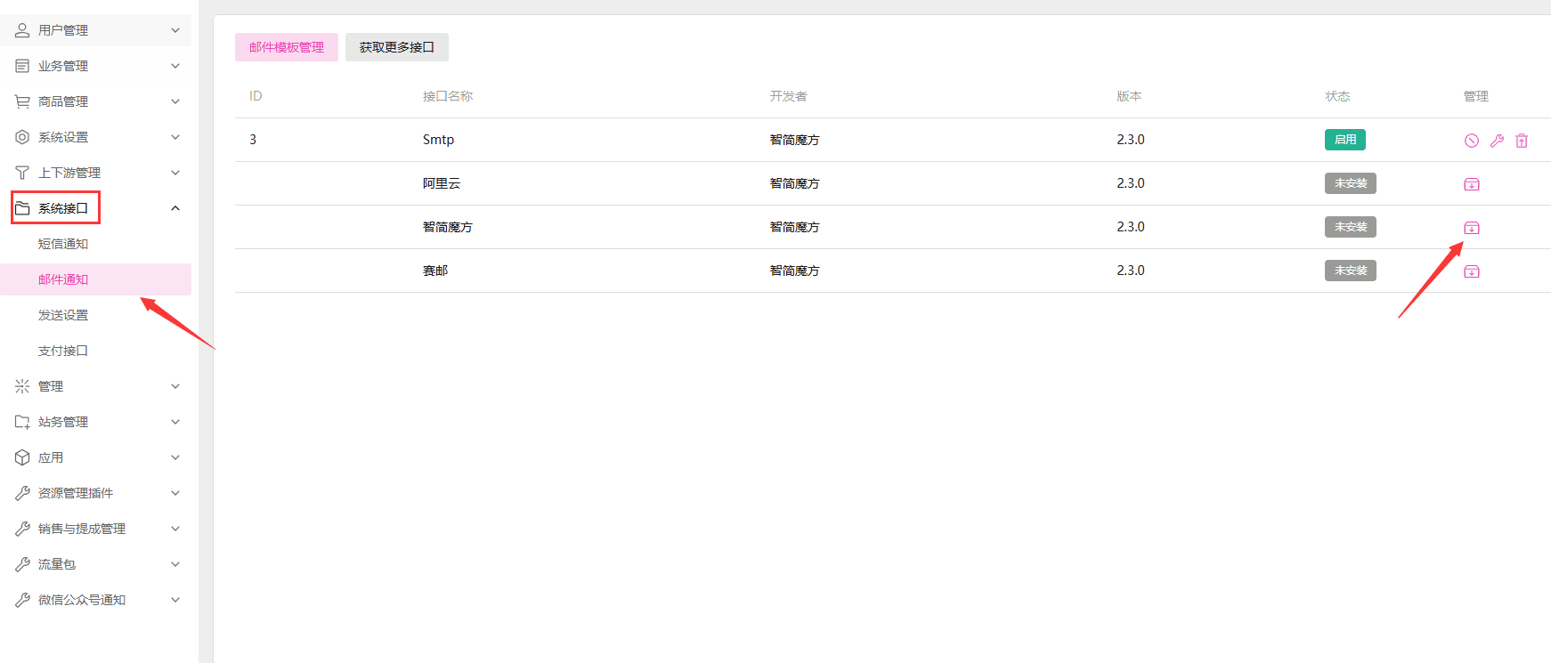
Task: Open the wrench config icon for Smtp
Action: click(x=1497, y=141)
